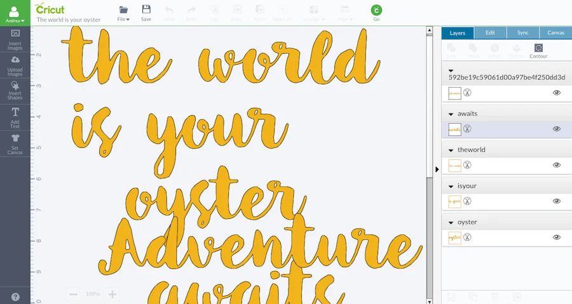
Task: Open the Insert Shapes tool
Action: [x=15, y=91]
